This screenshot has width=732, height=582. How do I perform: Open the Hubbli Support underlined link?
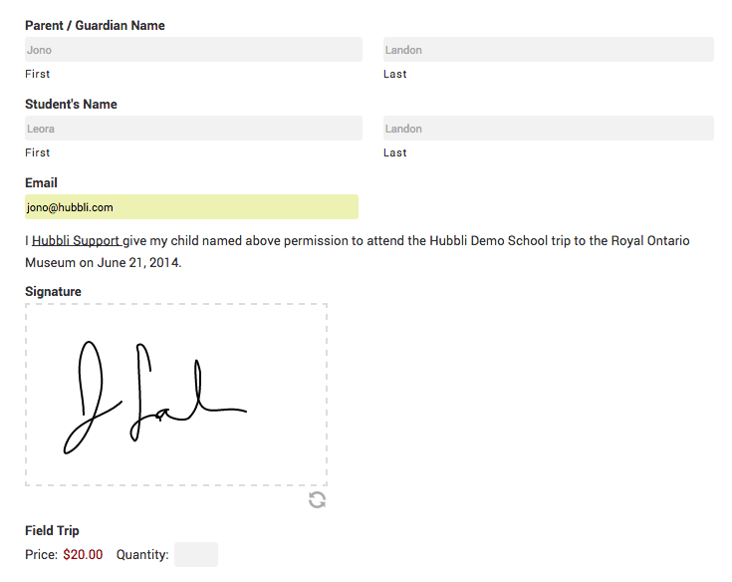76,240
